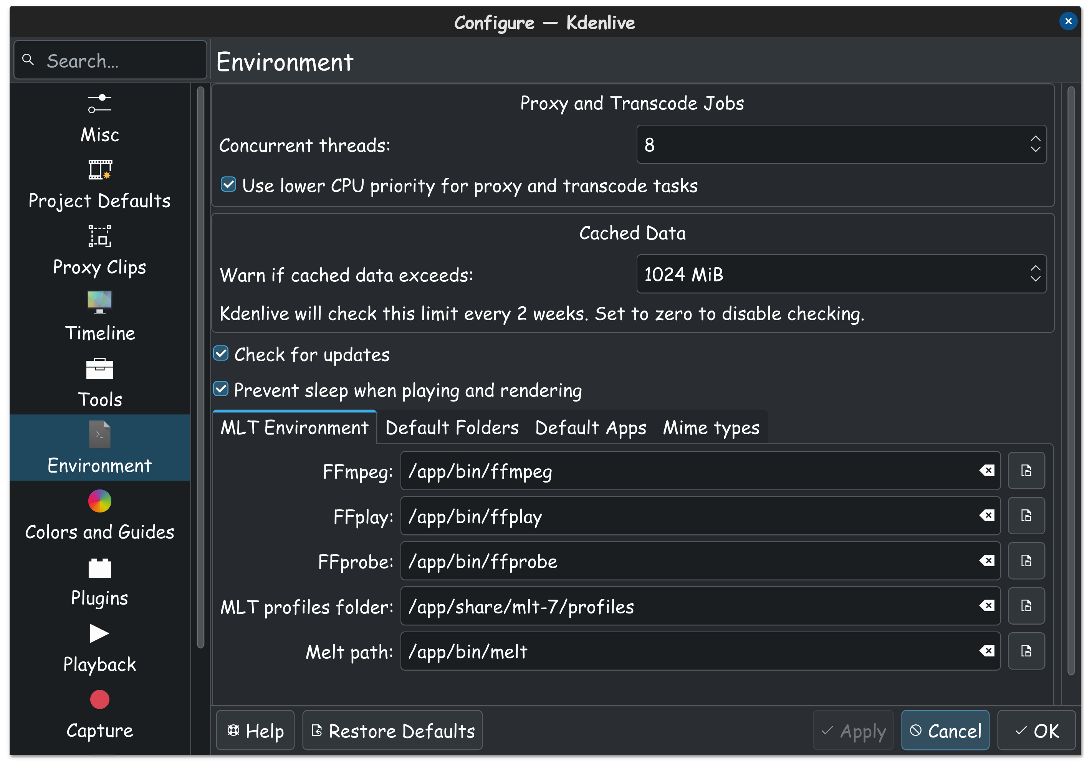Open the Misc settings page icon

pos(99,104)
